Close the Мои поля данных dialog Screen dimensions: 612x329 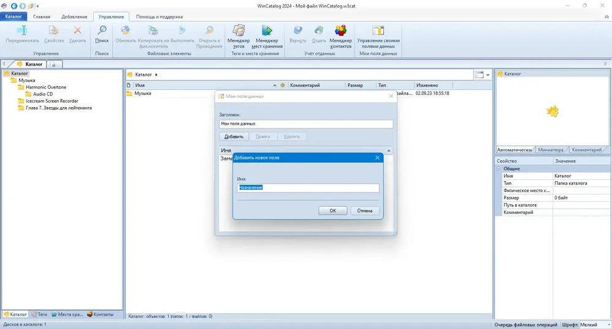(x=391, y=96)
